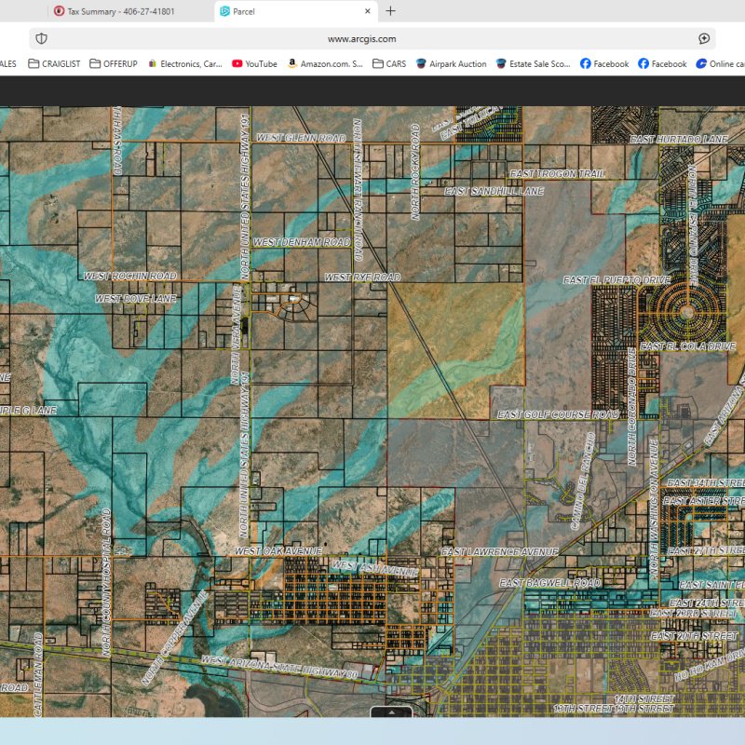Screen dimensions: 745x745
Task: Click the WEST GLENN ROAD map label
Action: tap(301, 138)
